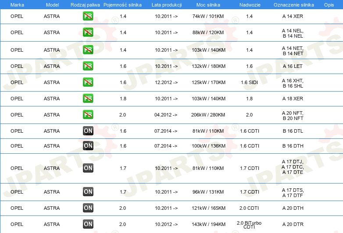Click the PB fuel icon in the 1.6 SIDI row
Screen dimensions: 343x233
pyautogui.click(x=88, y=82)
